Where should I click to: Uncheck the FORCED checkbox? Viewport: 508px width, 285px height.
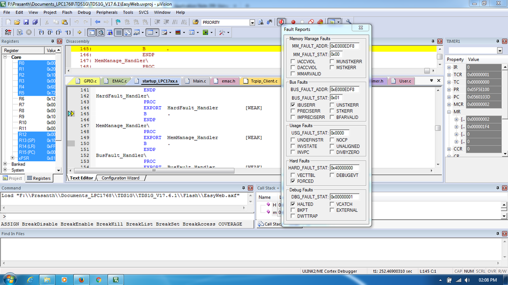click(293, 181)
